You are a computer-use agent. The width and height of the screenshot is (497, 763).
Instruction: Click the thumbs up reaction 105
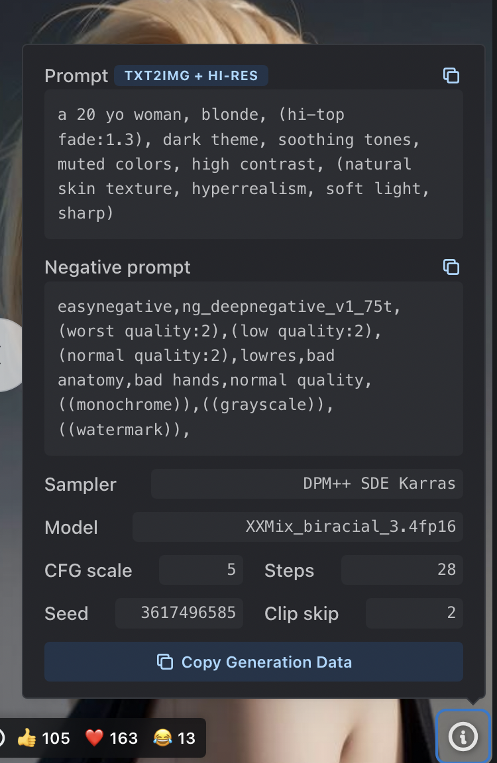pyautogui.click(x=44, y=738)
